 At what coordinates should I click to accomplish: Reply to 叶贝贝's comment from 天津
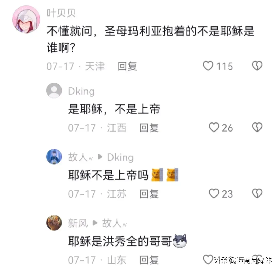click(127, 66)
